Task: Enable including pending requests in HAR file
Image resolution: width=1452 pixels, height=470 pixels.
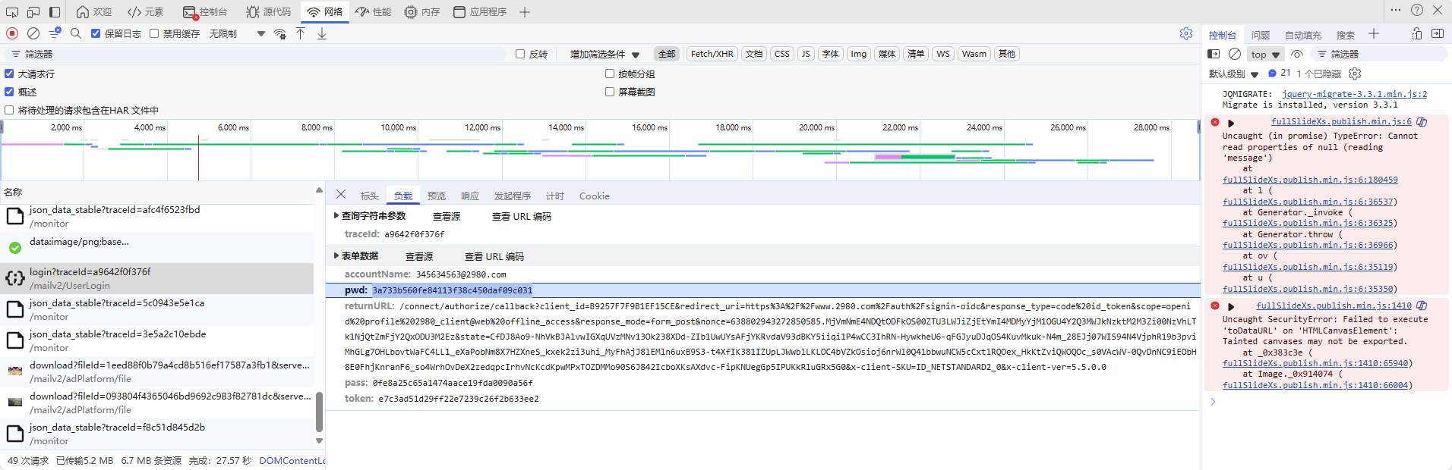Action: click(9, 110)
